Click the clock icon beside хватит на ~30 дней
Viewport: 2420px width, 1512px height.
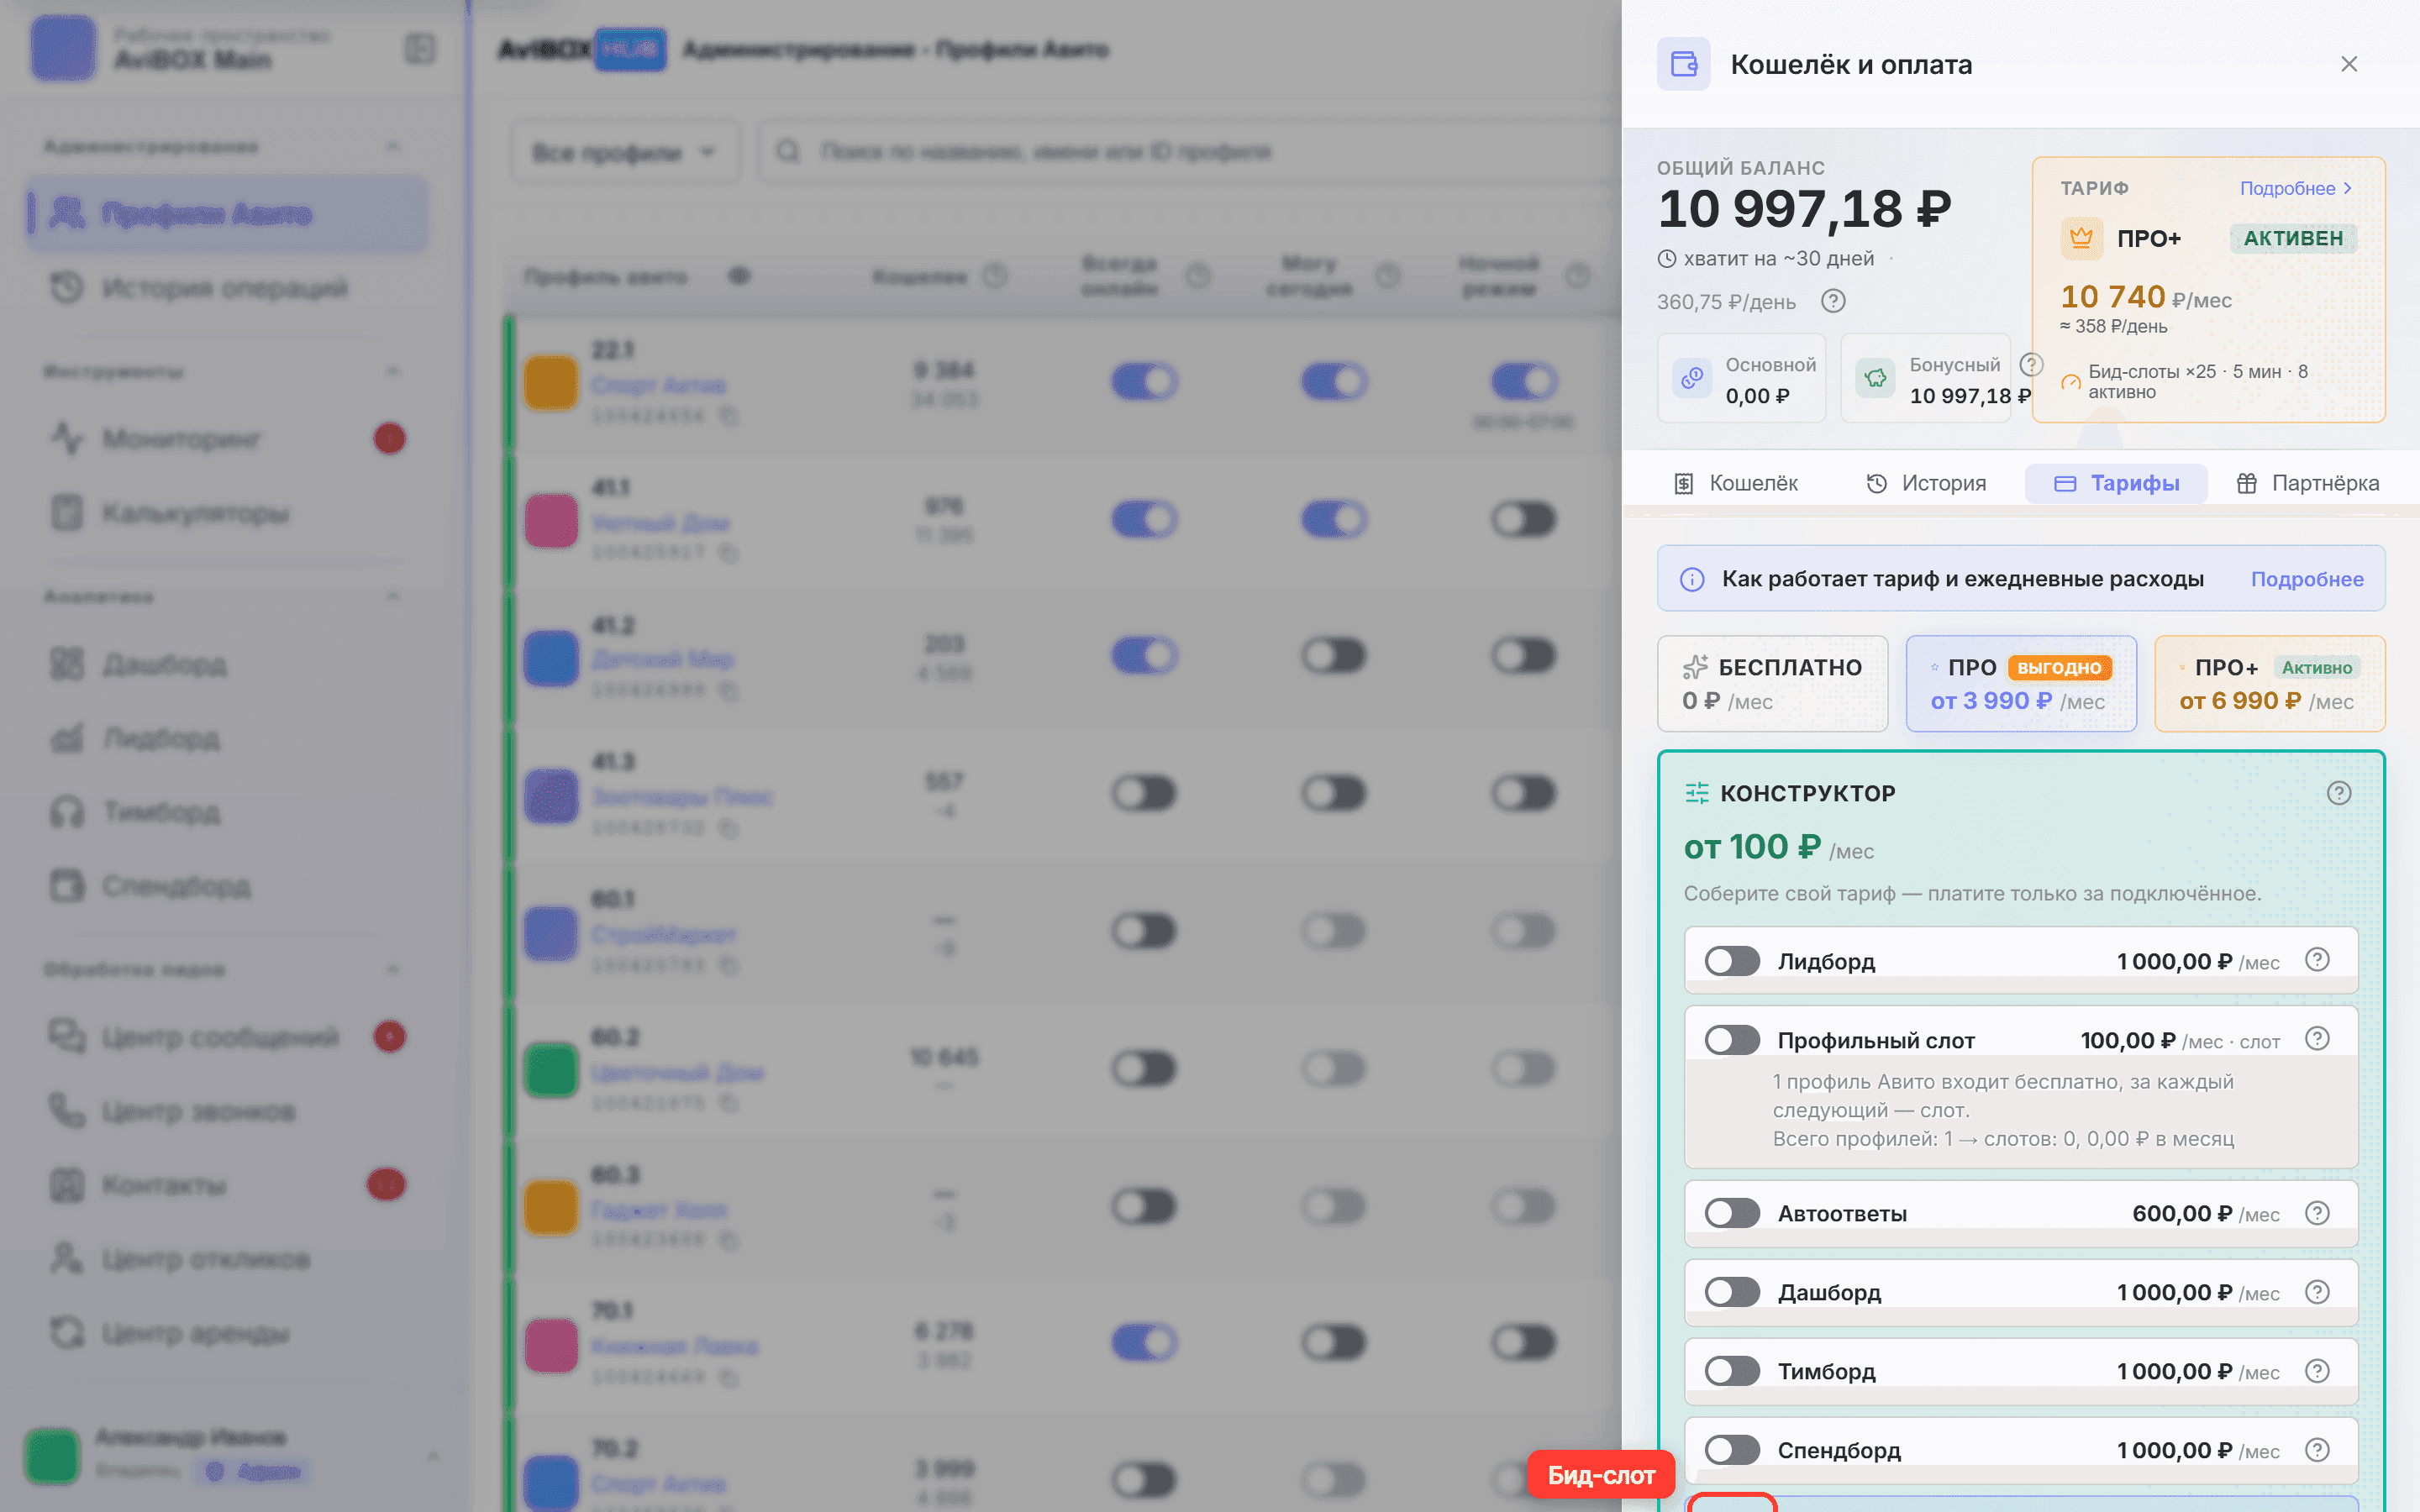[x=1667, y=259]
